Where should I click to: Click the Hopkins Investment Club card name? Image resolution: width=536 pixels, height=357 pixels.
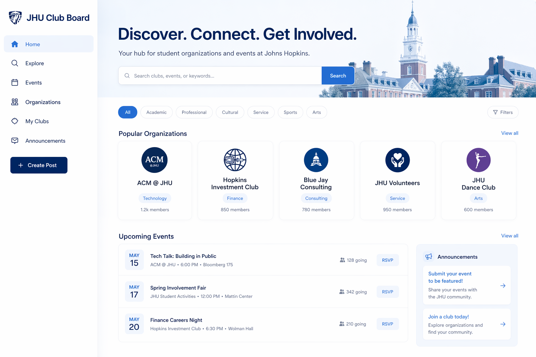pyautogui.click(x=235, y=183)
